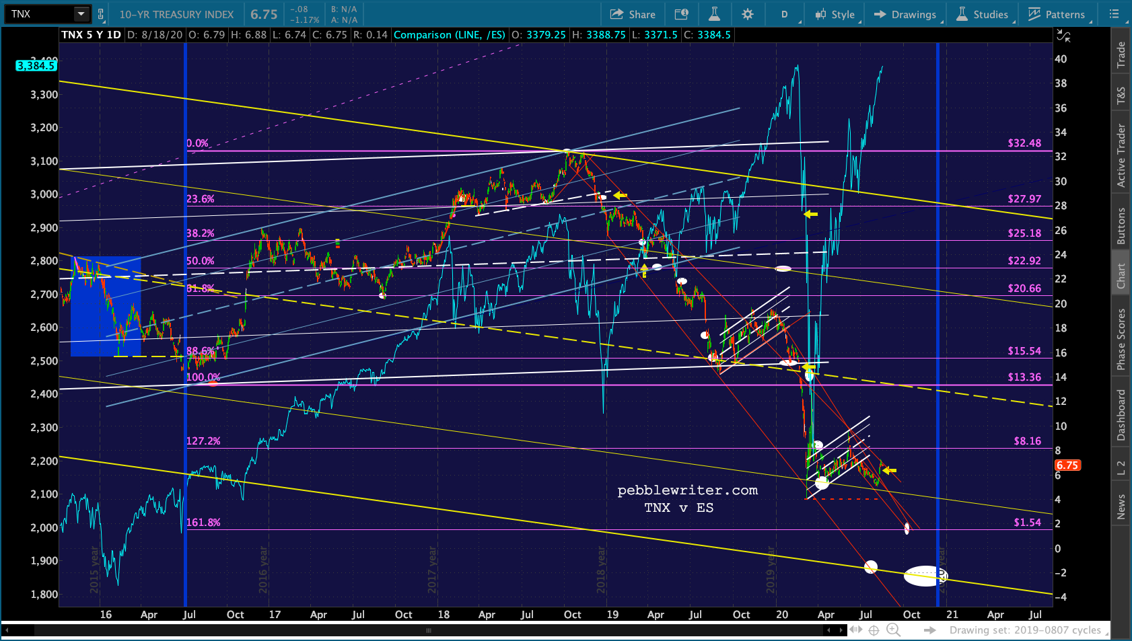Click the TNX 5 Y 1D chart label
1132x641 pixels.
coord(91,34)
